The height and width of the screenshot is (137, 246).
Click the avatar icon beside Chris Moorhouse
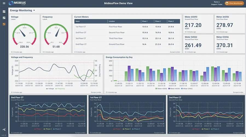[x=227, y=3]
